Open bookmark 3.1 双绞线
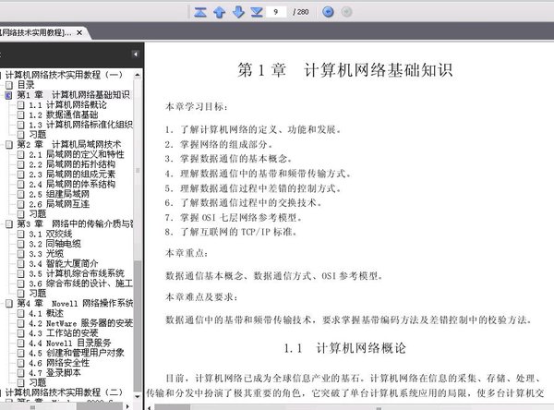The height and width of the screenshot is (410, 554). (50, 234)
